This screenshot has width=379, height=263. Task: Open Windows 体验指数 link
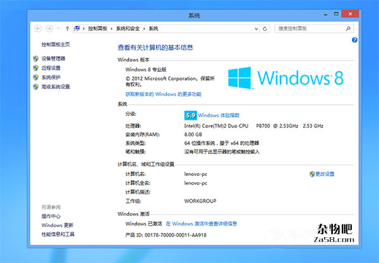[219, 115]
